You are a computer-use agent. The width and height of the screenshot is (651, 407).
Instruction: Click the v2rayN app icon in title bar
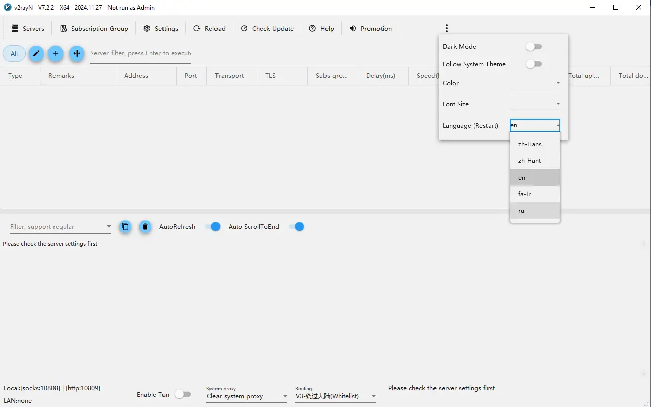tap(8, 7)
